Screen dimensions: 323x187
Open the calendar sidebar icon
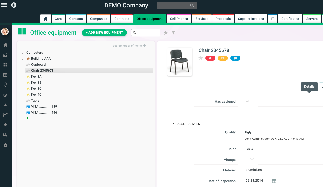(5, 75)
